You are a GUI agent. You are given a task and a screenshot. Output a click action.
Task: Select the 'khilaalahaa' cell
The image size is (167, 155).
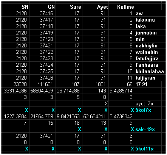[x=150, y=71]
